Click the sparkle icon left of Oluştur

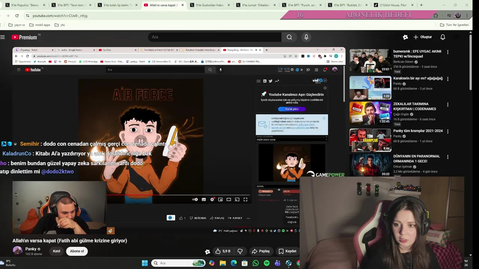(x=405, y=37)
